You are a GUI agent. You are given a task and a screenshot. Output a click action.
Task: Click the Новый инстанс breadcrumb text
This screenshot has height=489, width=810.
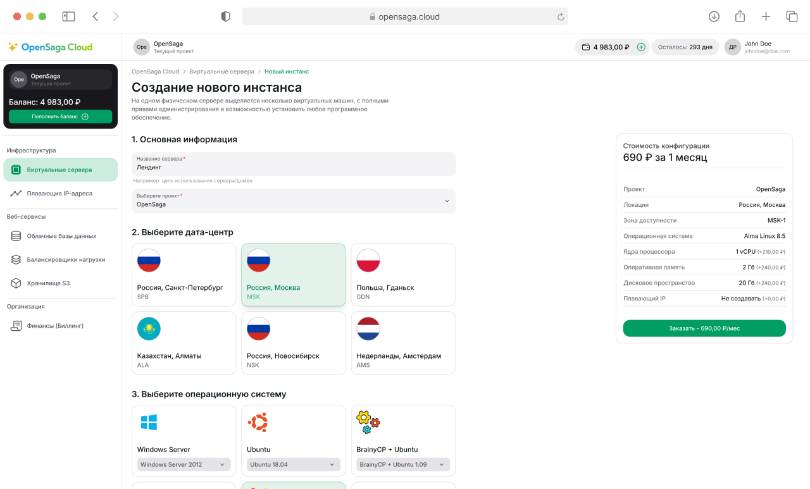coord(287,71)
